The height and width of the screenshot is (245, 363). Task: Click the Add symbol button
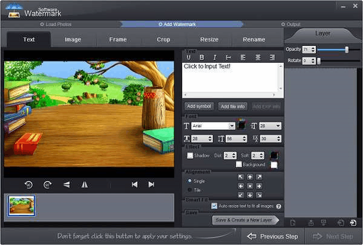coord(200,106)
